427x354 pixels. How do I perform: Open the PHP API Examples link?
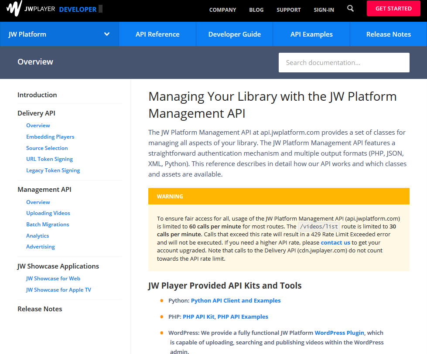click(243, 317)
